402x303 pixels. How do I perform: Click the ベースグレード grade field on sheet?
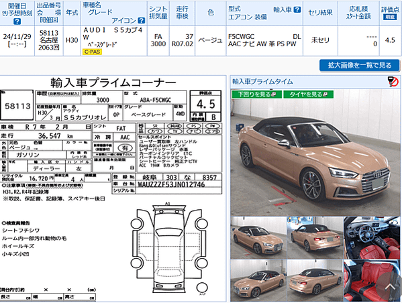click(x=148, y=115)
